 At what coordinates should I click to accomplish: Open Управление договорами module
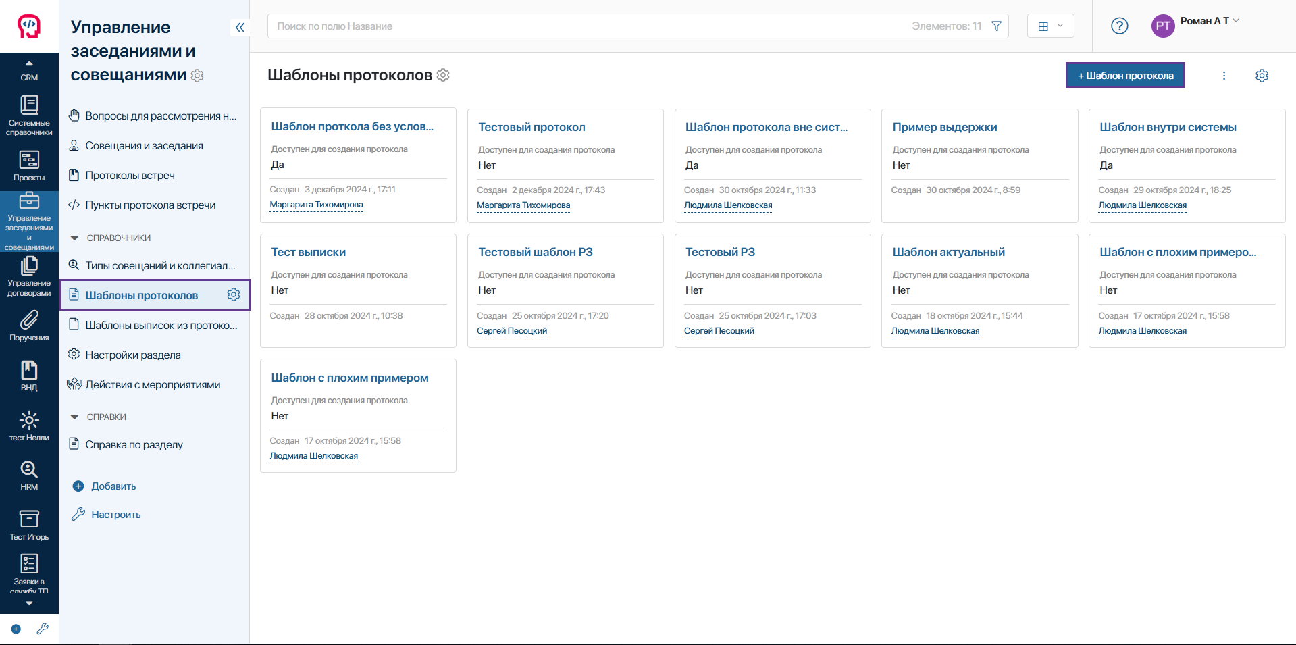[29, 276]
